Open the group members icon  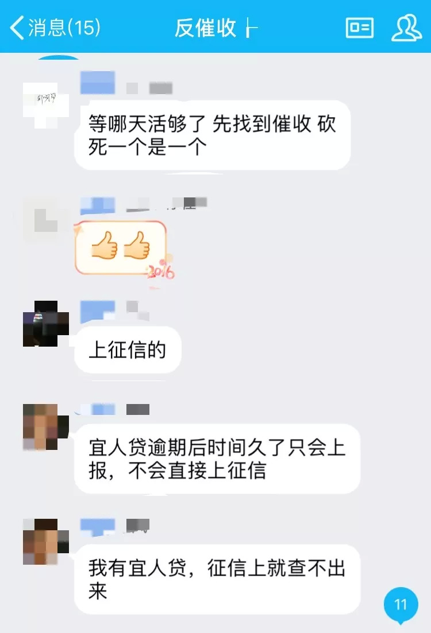406,28
